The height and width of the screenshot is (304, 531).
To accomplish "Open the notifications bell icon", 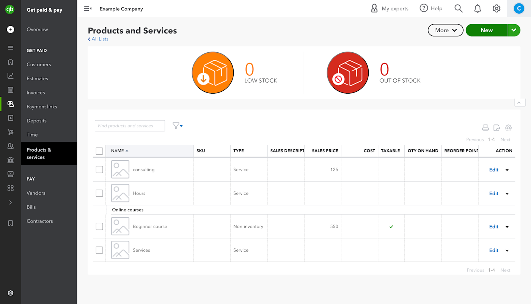I will 478,8.
